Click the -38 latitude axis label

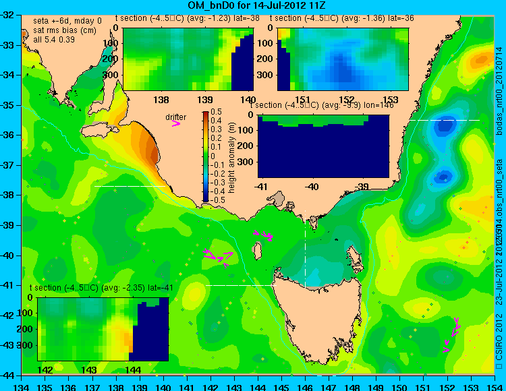(x=7, y=195)
